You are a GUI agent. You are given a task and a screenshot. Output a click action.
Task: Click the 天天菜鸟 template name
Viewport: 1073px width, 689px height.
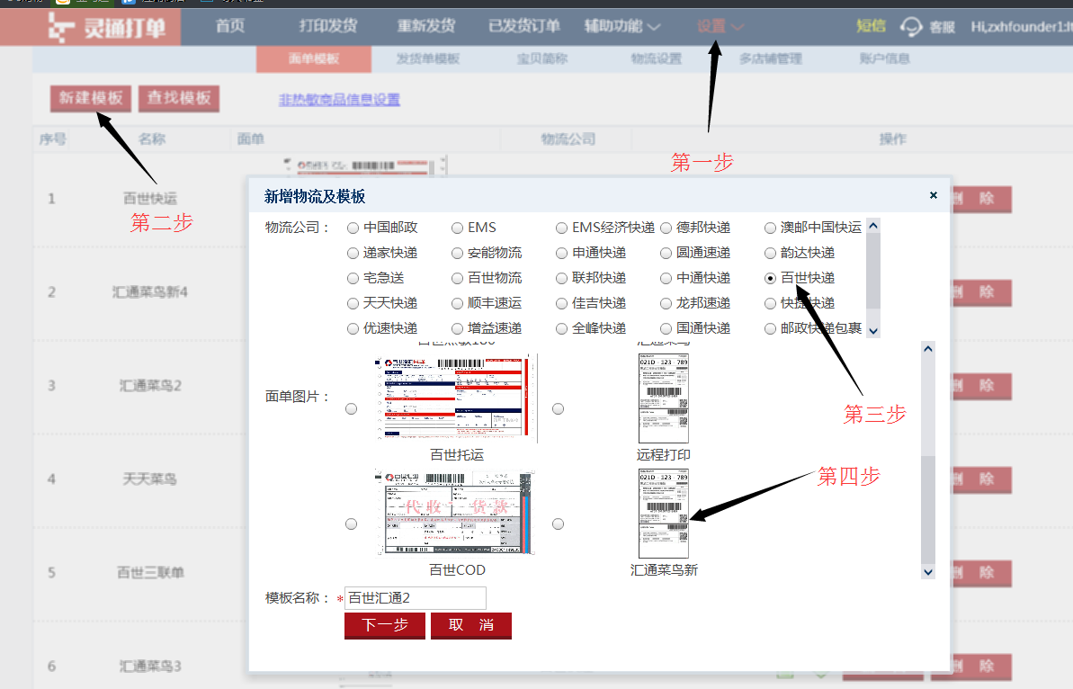(x=150, y=479)
